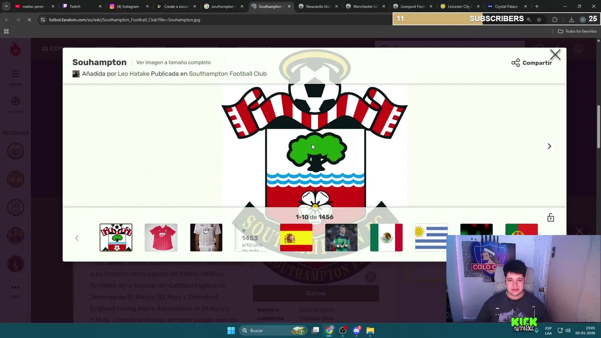Open Discord from the taskbar
The image size is (601, 338).
pos(356,330)
